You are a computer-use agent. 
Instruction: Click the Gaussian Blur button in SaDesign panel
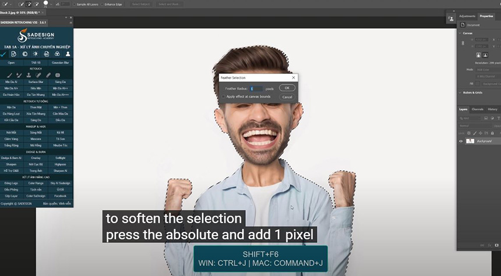tap(61, 62)
